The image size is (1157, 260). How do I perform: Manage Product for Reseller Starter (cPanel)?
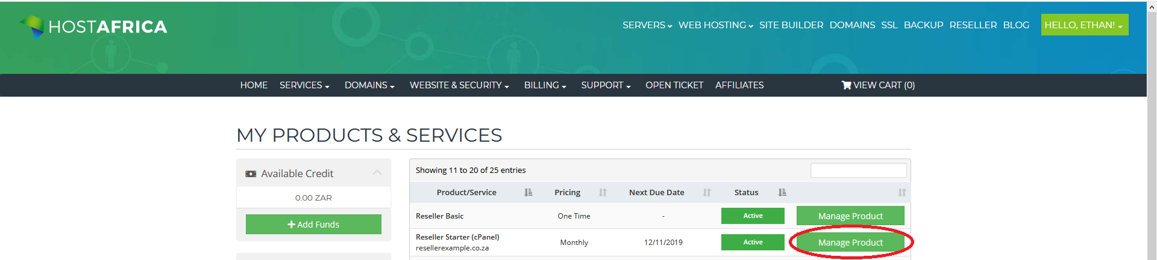click(850, 243)
